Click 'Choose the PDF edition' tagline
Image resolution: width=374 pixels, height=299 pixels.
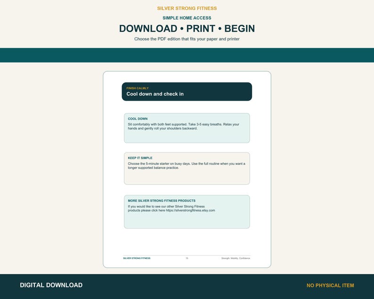tap(187, 39)
